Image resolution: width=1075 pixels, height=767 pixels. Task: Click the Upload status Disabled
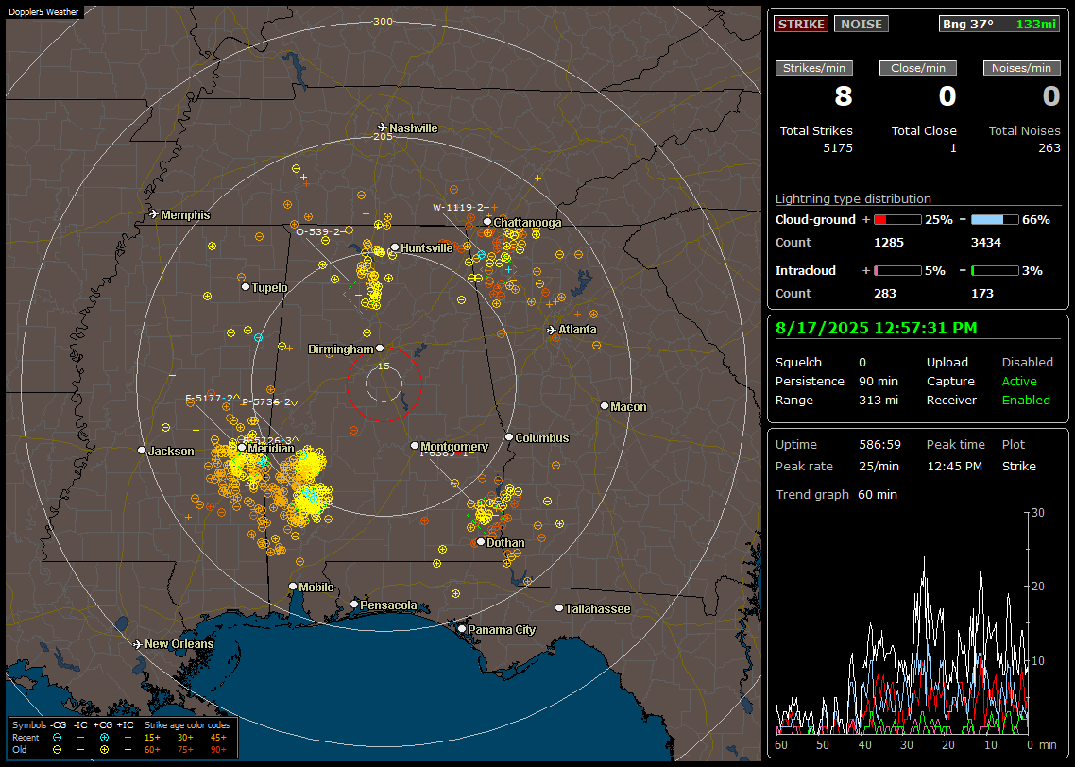(1027, 363)
